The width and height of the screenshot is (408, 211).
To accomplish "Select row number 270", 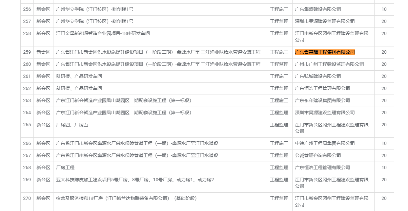I will [x=27, y=198].
